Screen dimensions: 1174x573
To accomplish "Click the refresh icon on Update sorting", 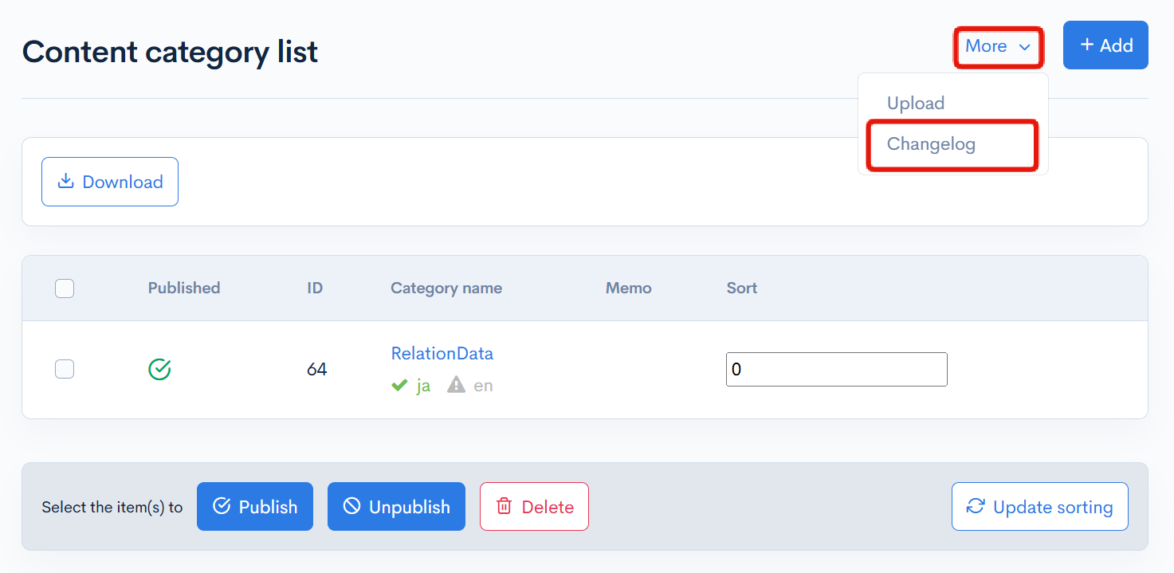I will pyautogui.click(x=976, y=507).
